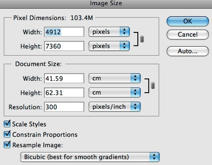Click the pixel Width field showing 4912
The image size is (212, 165).
point(64,32)
